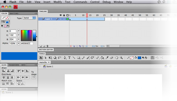Click Match width button

coord(4,84)
